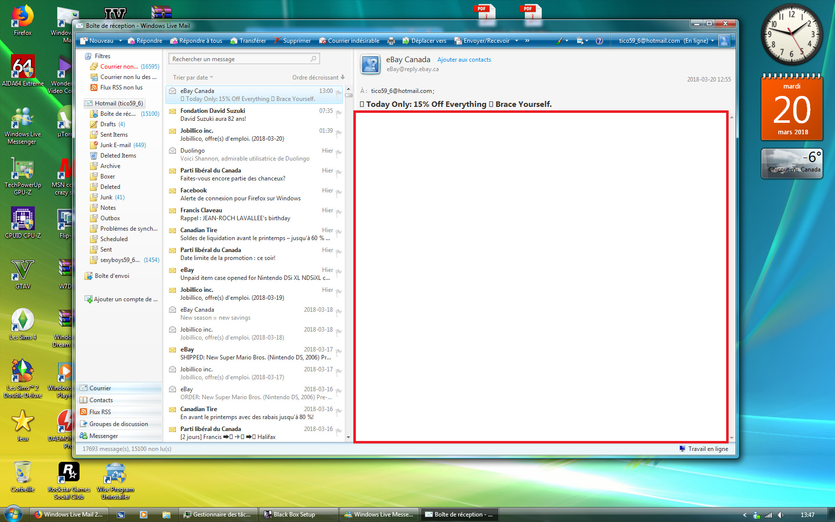
Task: Click Déplacer vers in toolbar
Action: (x=424, y=41)
